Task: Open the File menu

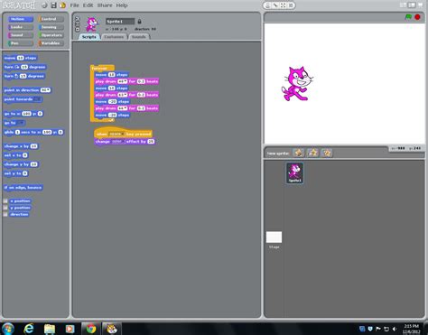Action: point(74,5)
